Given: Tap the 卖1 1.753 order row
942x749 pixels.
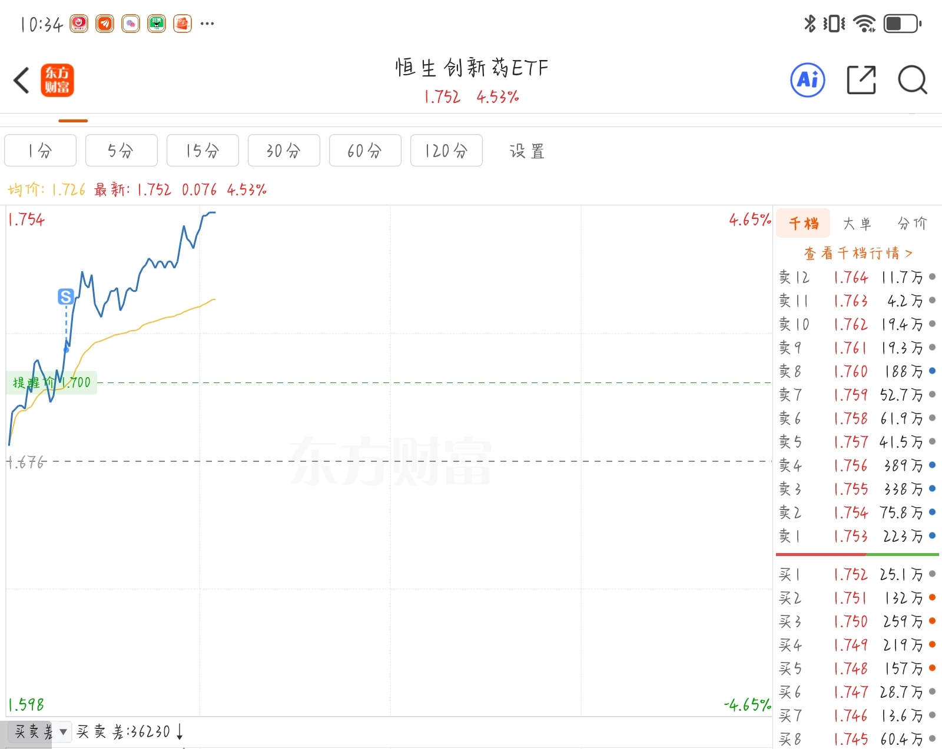Looking at the screenshot, I should 857,536.
